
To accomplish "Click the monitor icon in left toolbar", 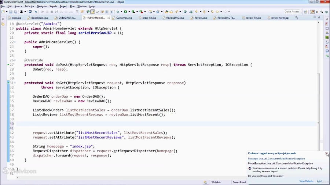I will click(30, 12).
